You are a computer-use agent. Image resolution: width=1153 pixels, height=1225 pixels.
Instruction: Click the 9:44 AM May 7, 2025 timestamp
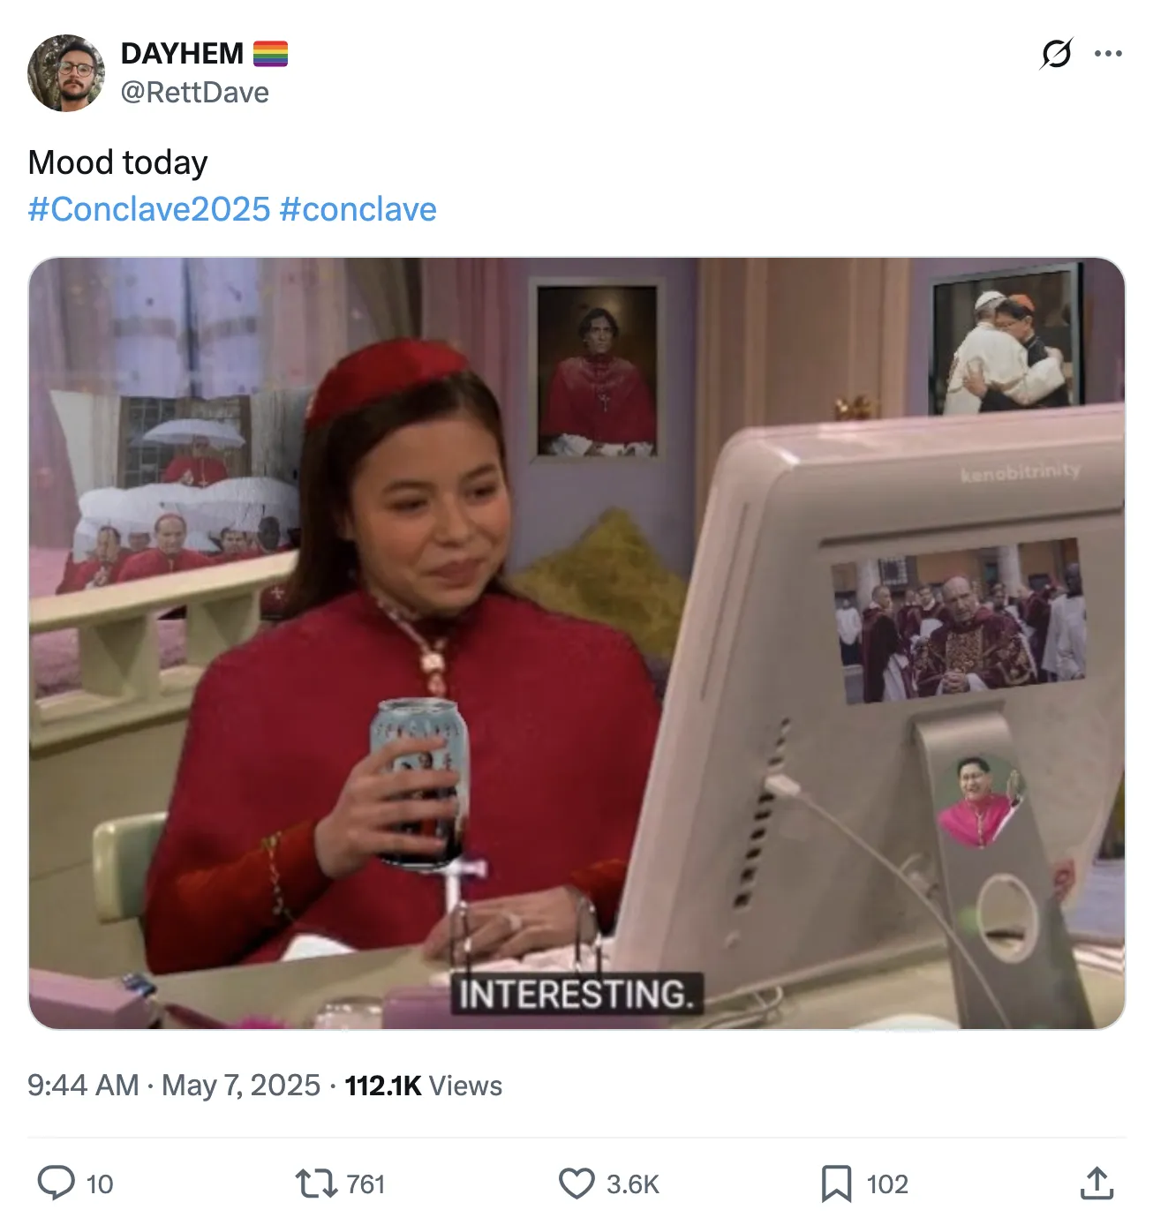point(174,1085)
